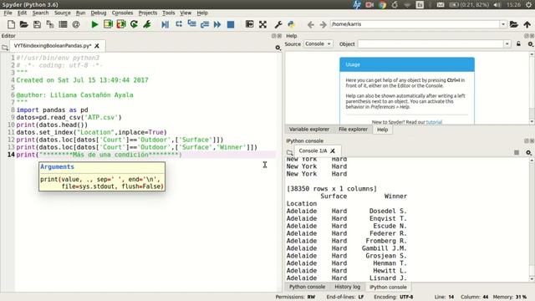Open the IPython console options gear
The image size is (535, 301).
[x=529, y=152]
